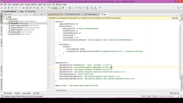Click the Cut scissors icon
Image resolution: width=183 pixels, height=103 pixels.
point(23,8)
